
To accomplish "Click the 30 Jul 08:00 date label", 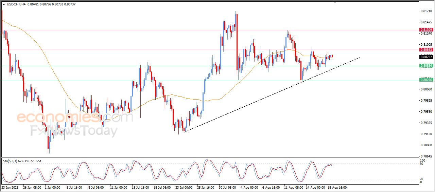I will [227, 187].
